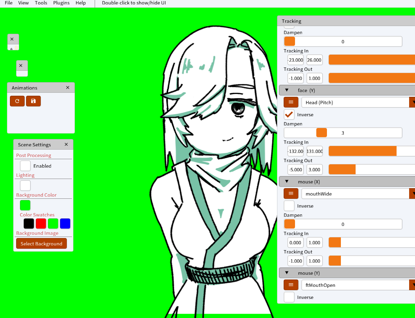Pick the red color swatch in Scene Settings
The image size is (415, 318).
coord(41,223)
